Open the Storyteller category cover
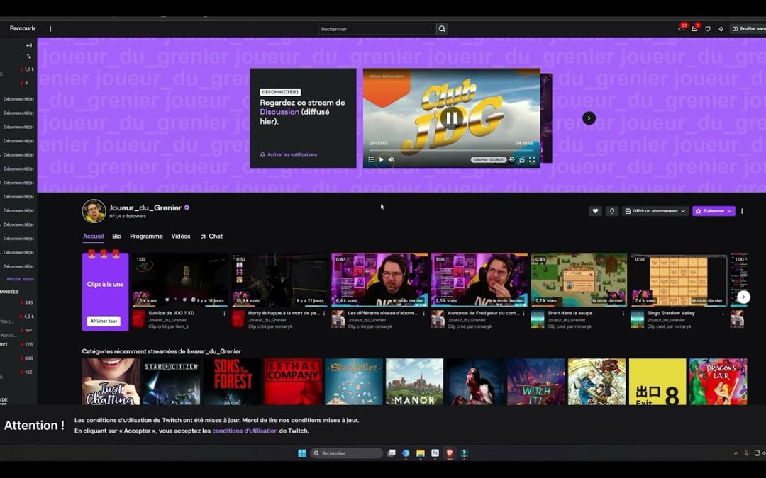The image size is (766, 478). click(354, 382)
